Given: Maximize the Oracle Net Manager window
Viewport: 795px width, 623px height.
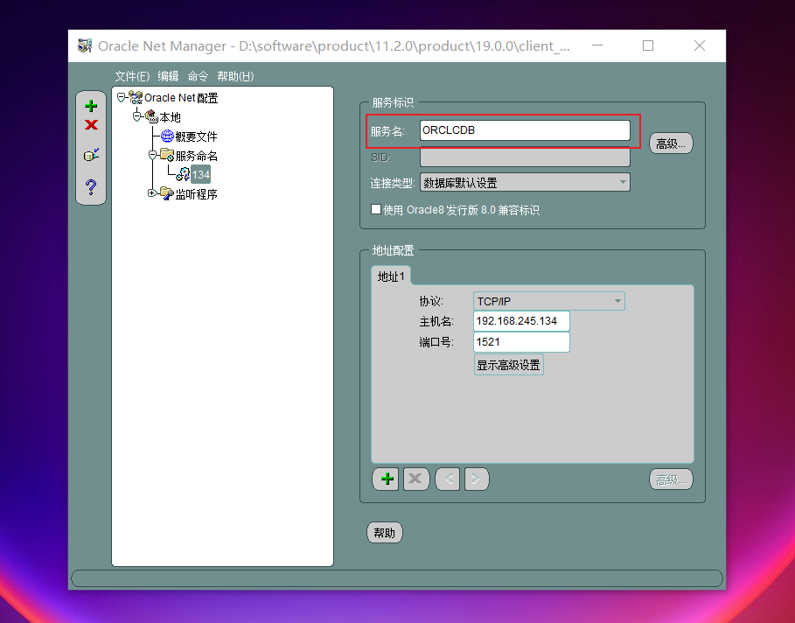Looking at the screenshot, I should [647, 45].
